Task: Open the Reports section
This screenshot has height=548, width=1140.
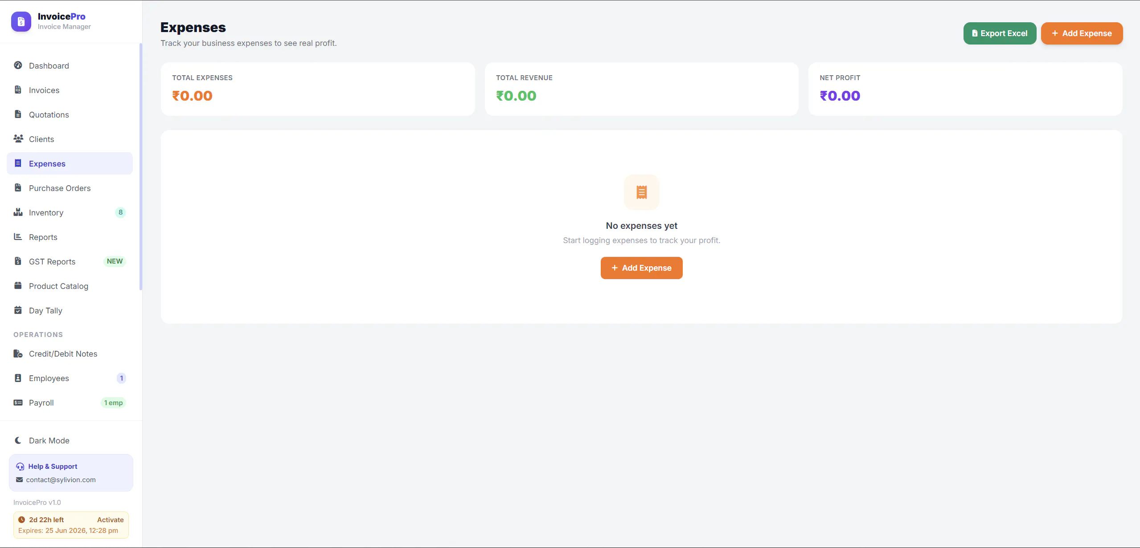Action: [x=70, y=237]
